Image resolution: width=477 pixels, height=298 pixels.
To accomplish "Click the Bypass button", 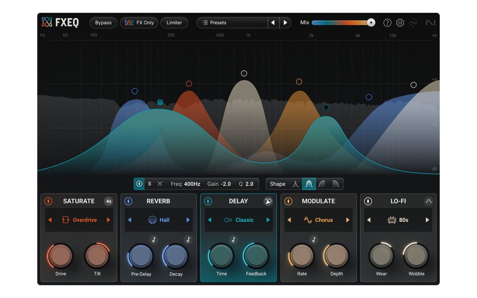I will 103,22.
